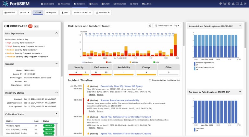Enable the Show Activities checkbox

pos(150,80)
